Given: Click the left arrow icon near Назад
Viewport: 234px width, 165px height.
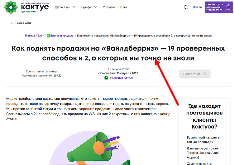Looking at the screenshot, I should click(x=12, y=23).
